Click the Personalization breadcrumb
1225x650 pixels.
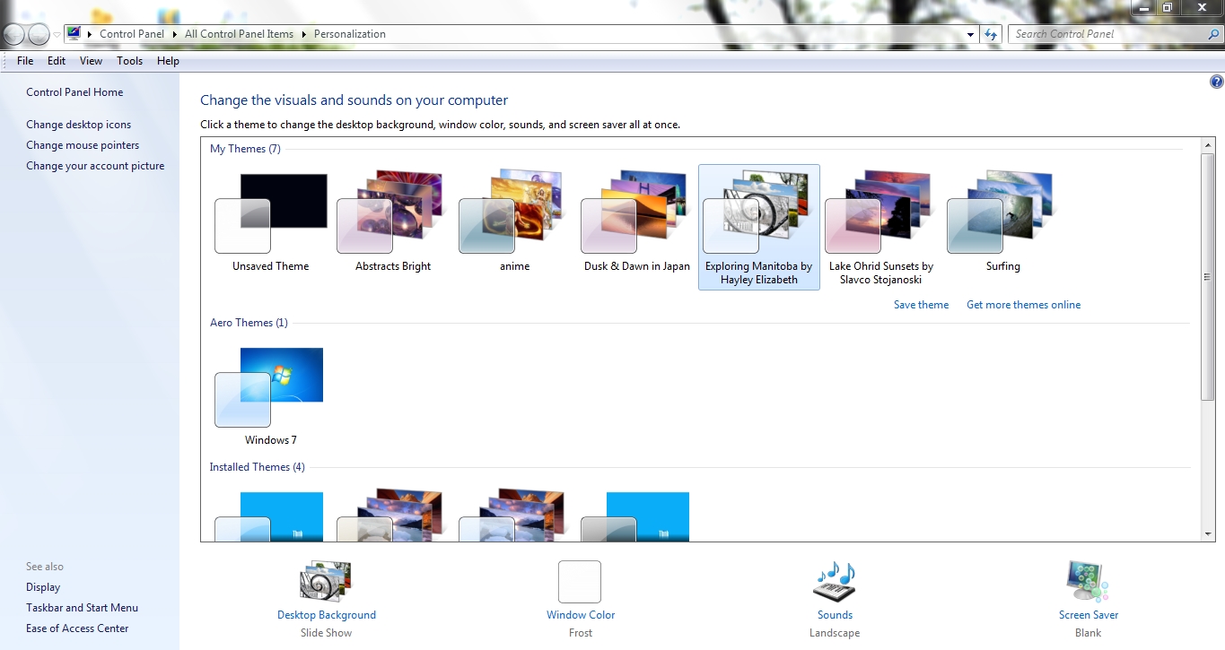[349, 34]
